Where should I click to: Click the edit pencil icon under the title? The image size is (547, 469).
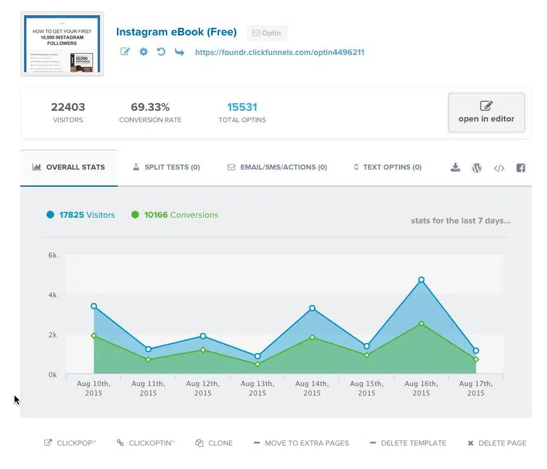point(125,52)
